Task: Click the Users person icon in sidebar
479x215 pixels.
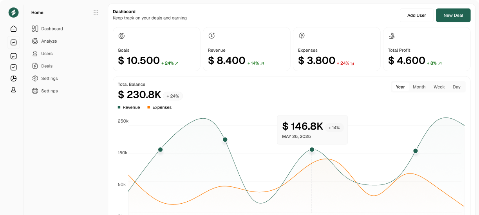Action: tap(35, 54)
